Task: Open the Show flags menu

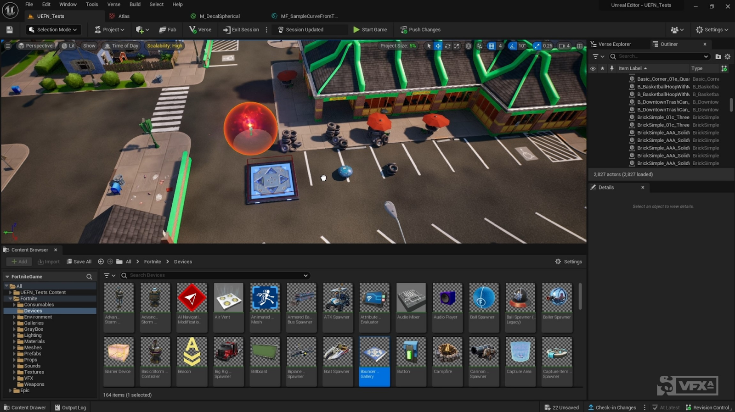Action: (x=89, y=46)
